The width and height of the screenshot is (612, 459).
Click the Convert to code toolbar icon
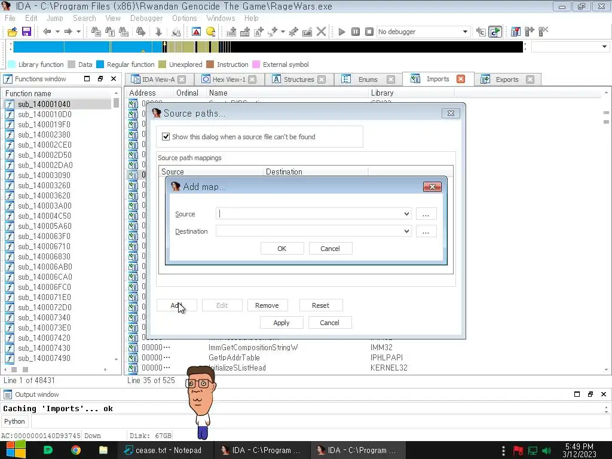[x=231, y=32]
